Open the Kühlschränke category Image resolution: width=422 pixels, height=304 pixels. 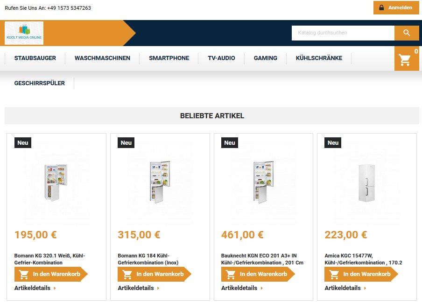coord(319,58)
